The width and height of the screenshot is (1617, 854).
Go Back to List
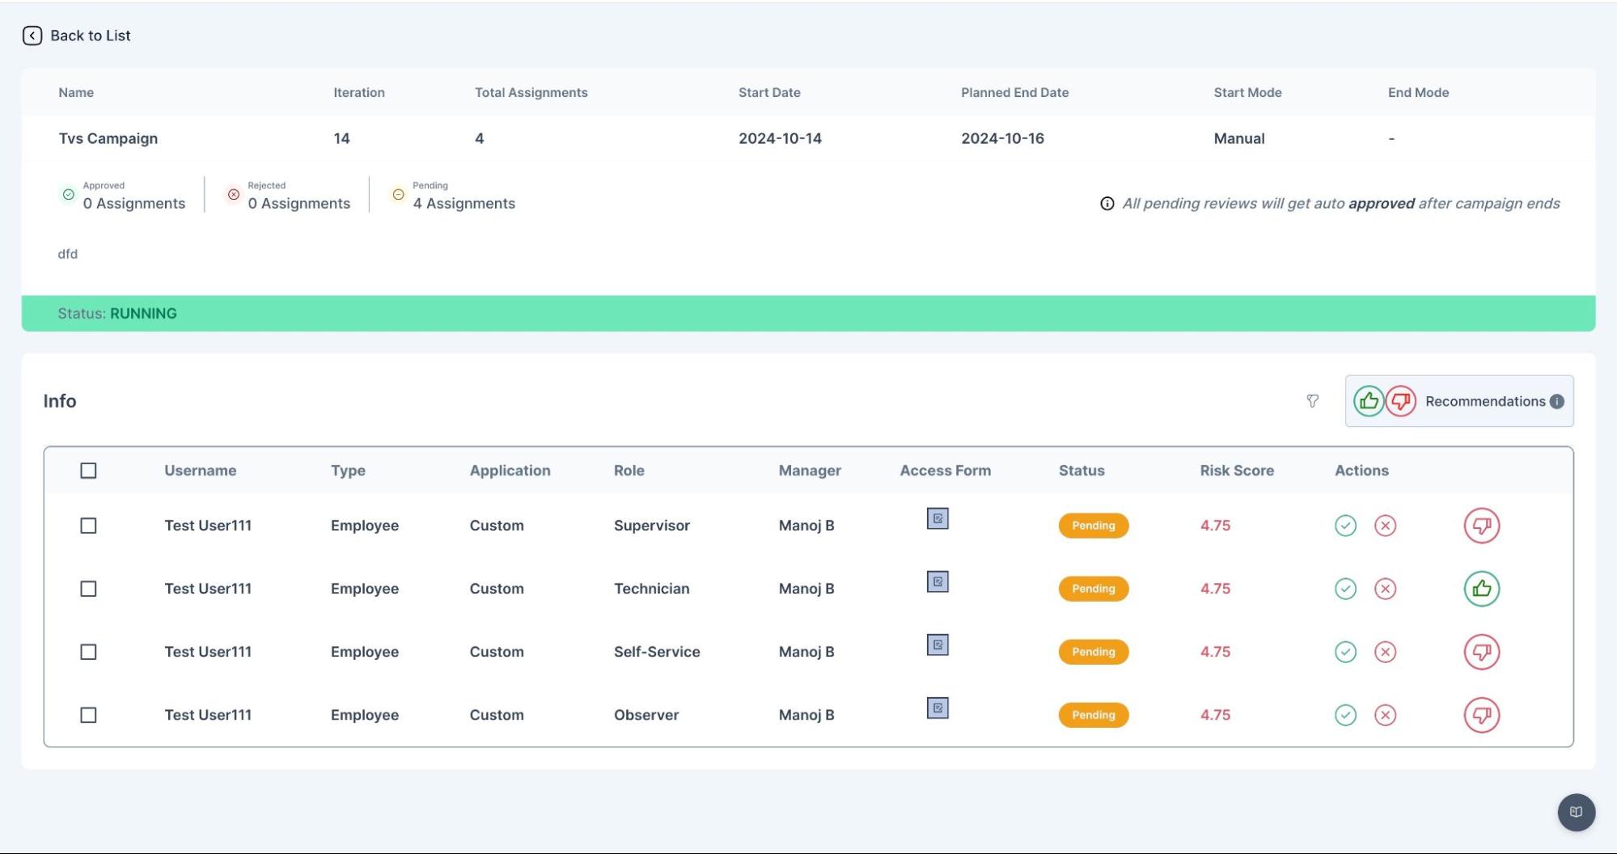[77, 36]
